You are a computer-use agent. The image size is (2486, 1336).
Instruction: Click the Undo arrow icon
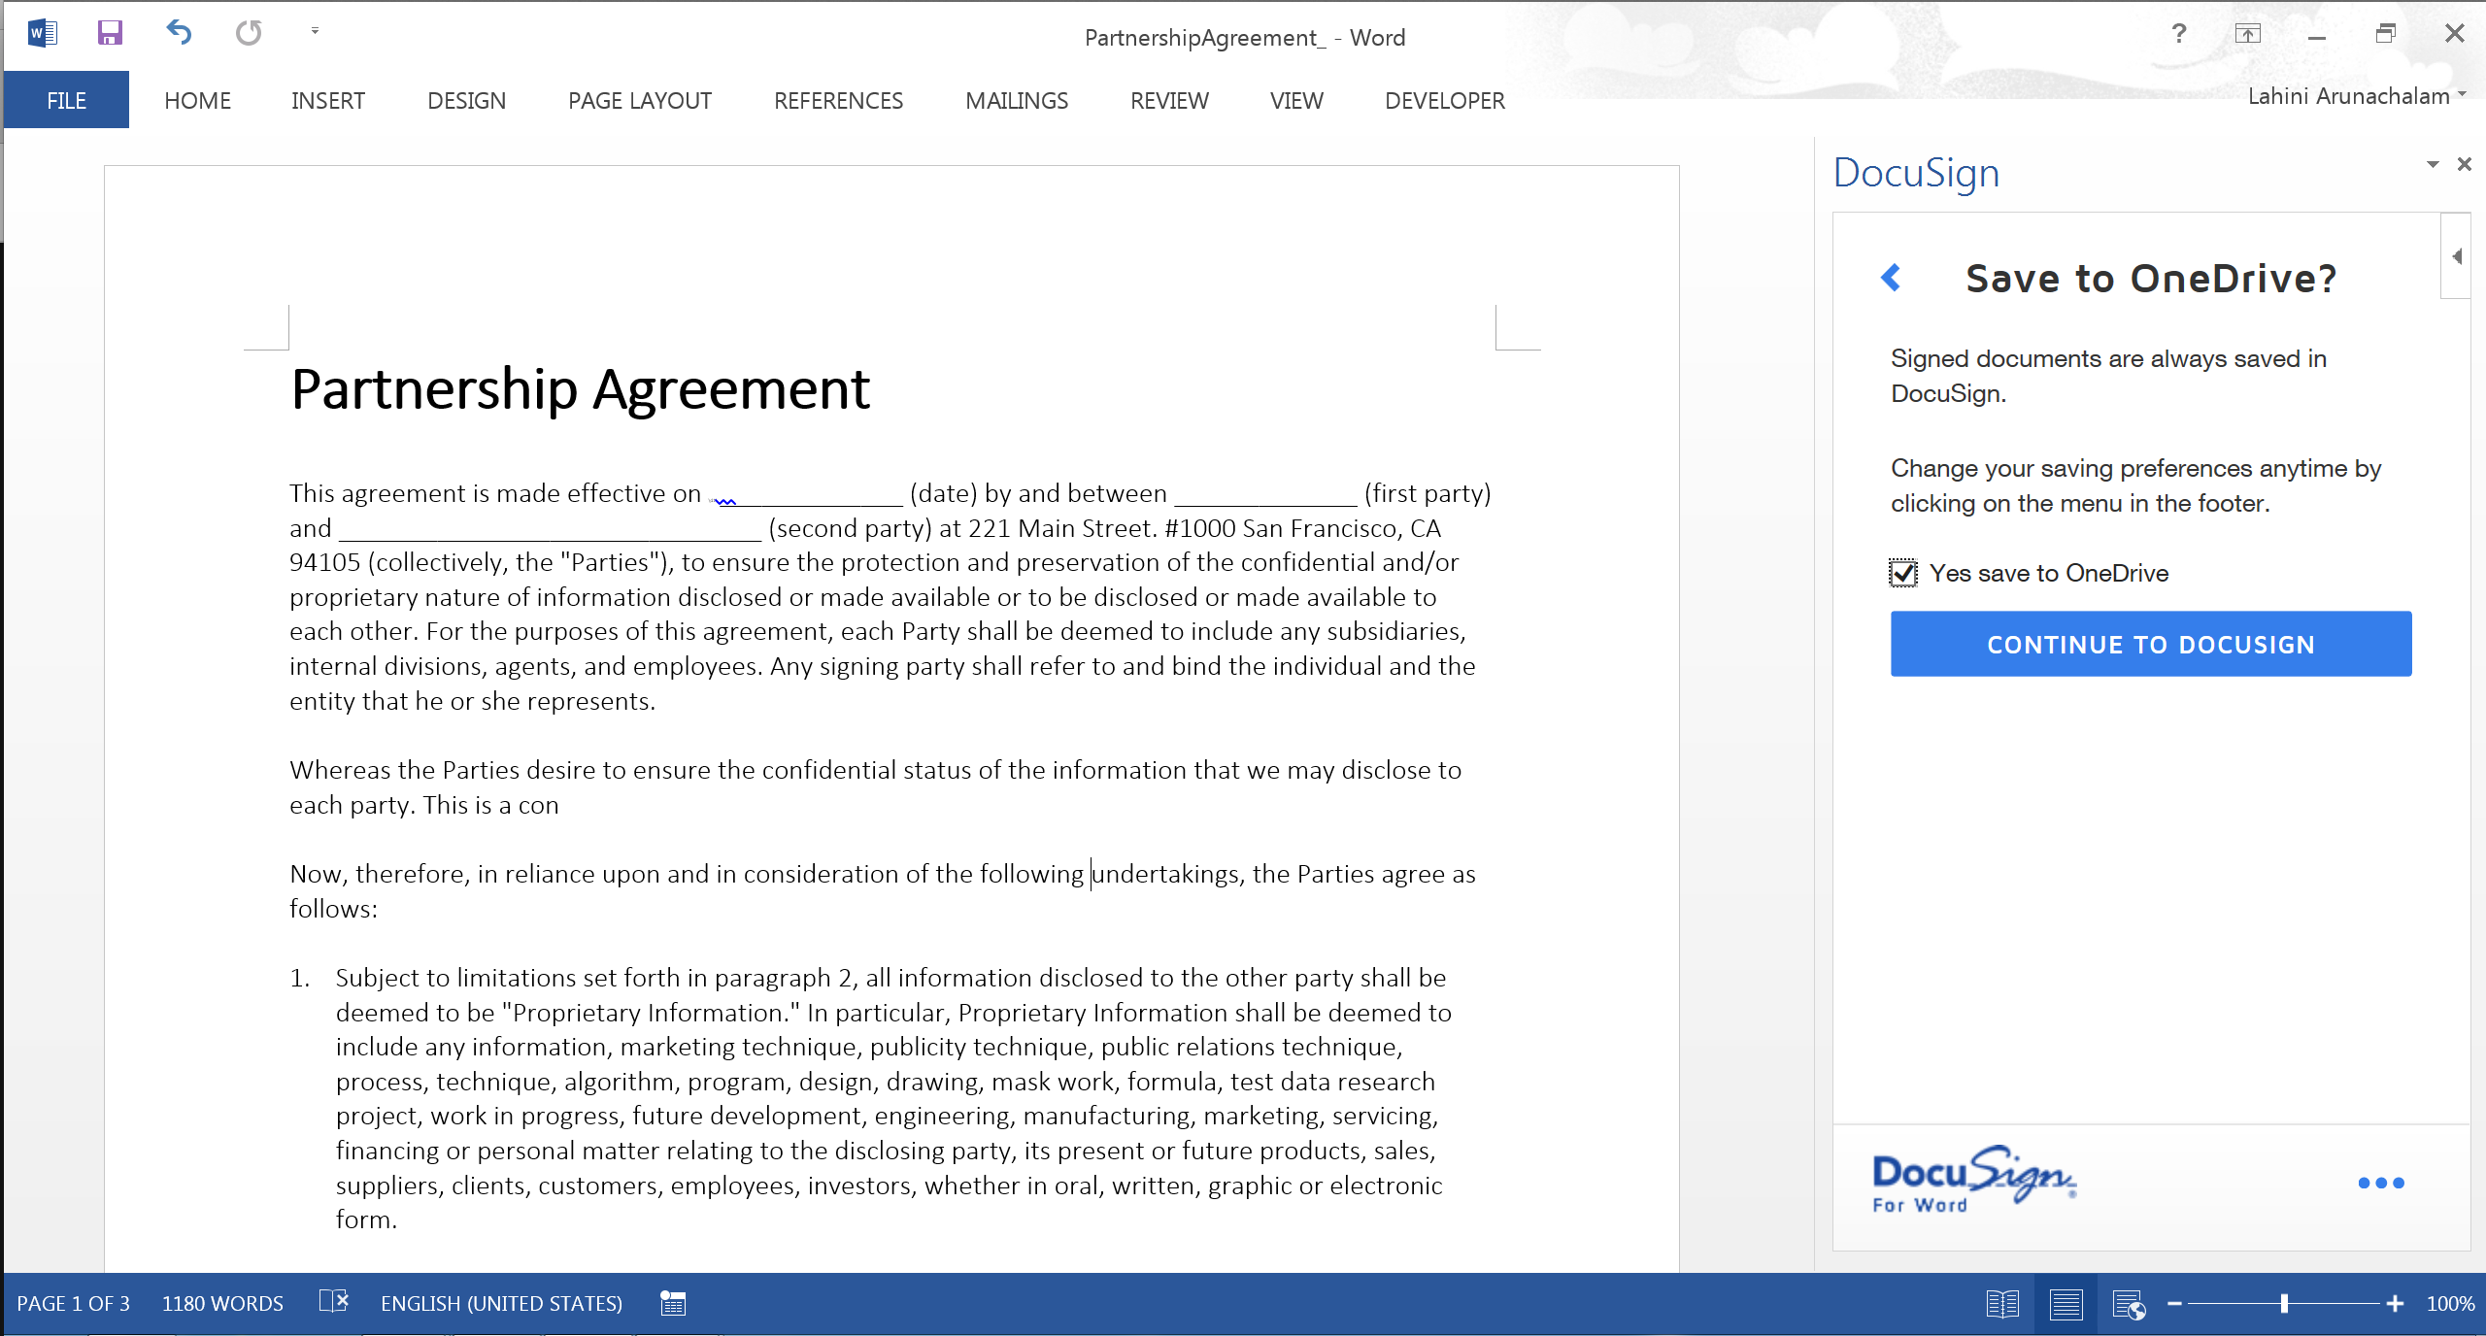(180, 33)
